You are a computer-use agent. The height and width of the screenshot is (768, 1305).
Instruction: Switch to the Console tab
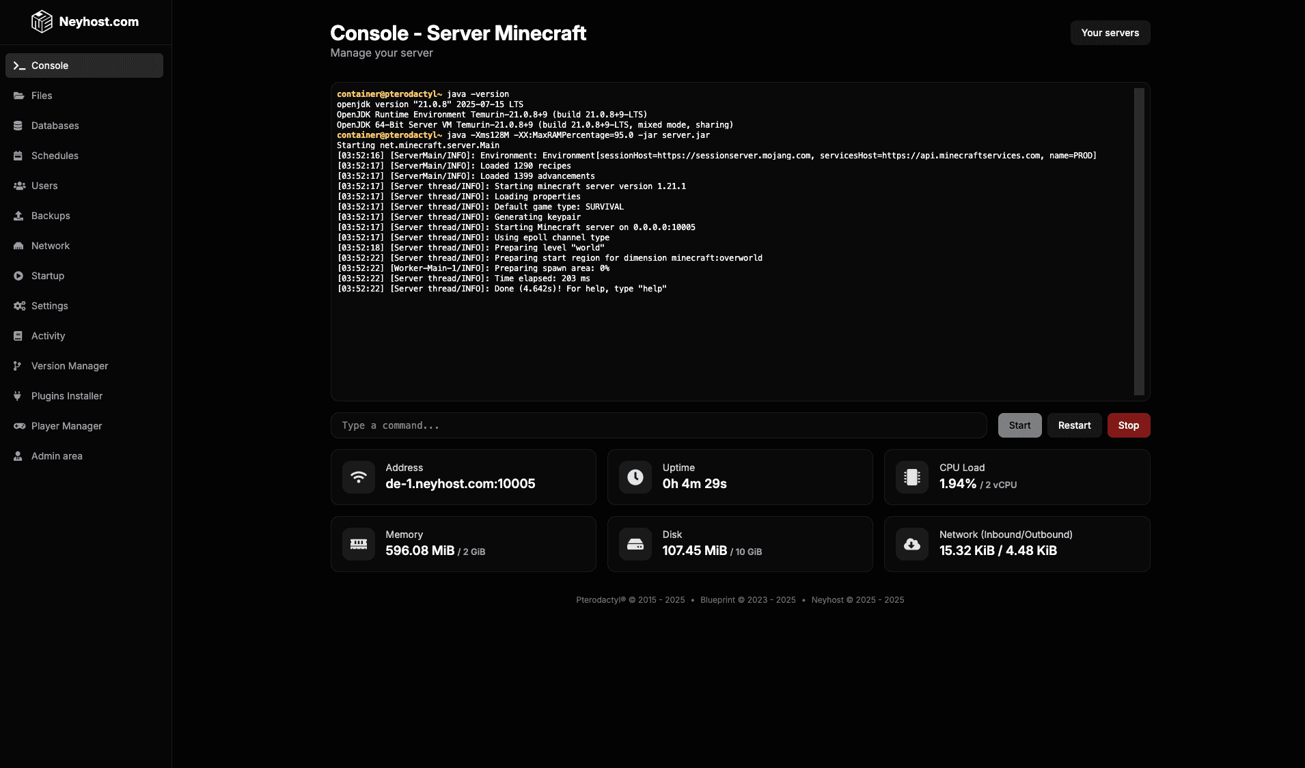(x=49, y=66)
